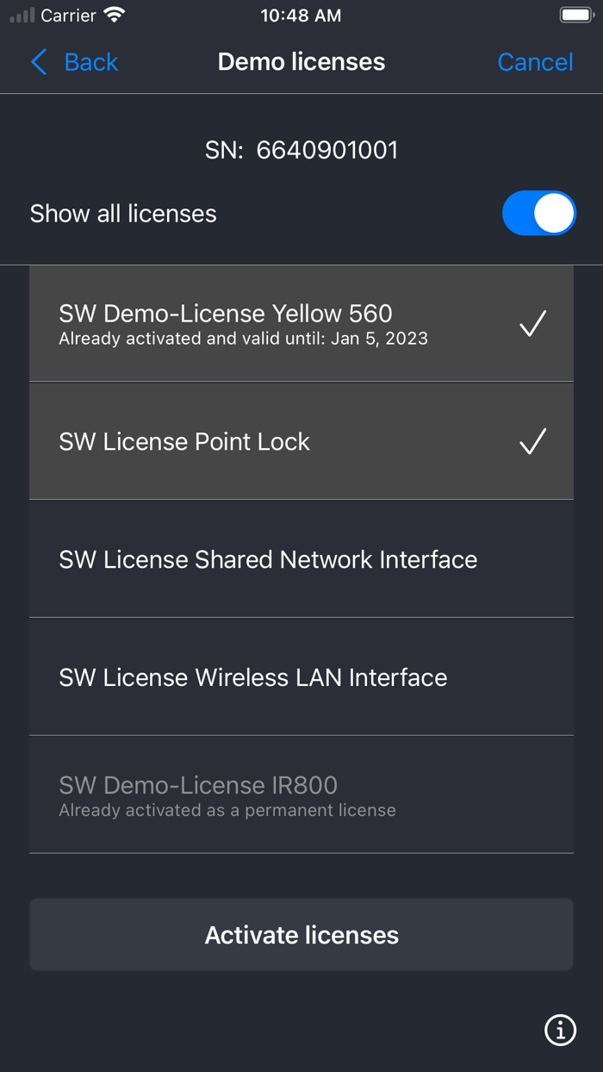Uncheck the Point Lock license checkmark

[x=532, y=441]
